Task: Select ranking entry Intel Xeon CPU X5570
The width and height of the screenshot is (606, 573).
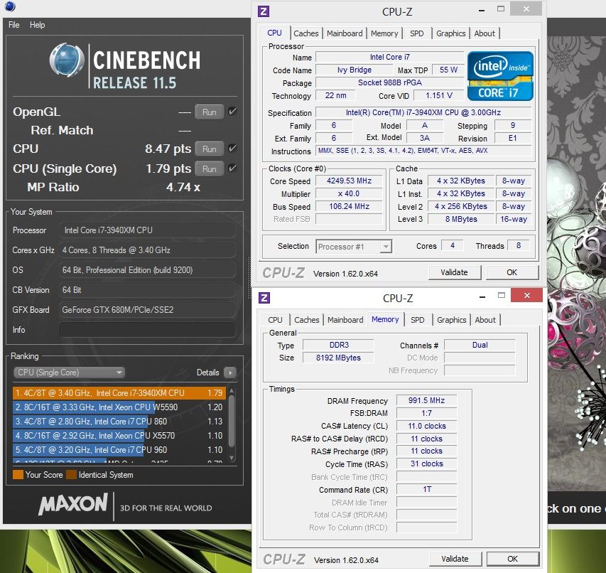Action: coord(119,436)
